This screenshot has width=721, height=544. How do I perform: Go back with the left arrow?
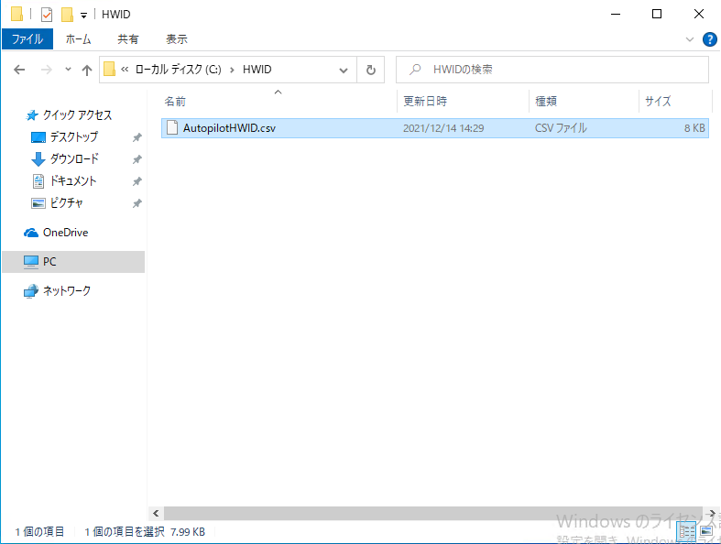[19, 70]
